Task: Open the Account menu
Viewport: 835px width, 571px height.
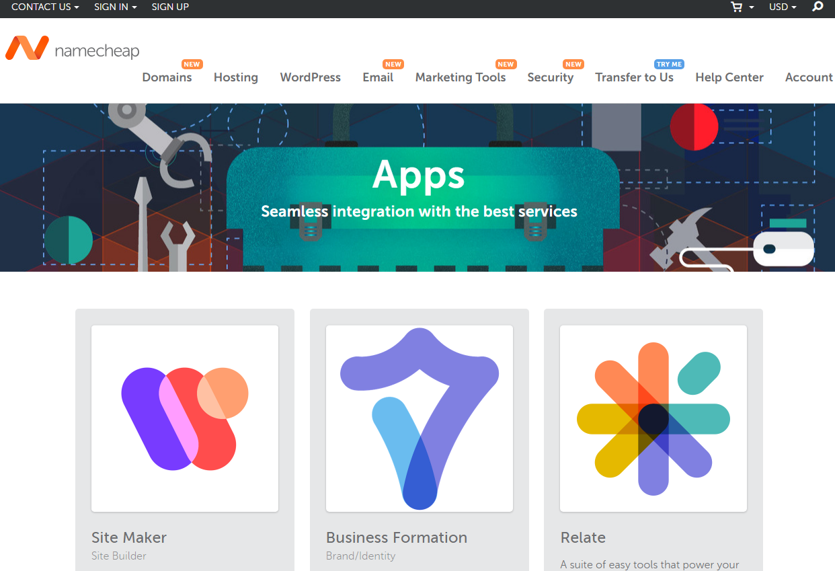Action: pos(809,77)
